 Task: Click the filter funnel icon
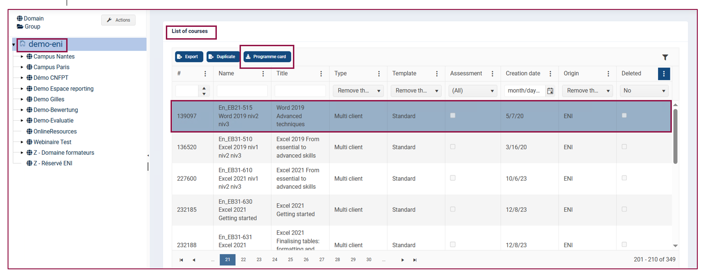(665, 57)
